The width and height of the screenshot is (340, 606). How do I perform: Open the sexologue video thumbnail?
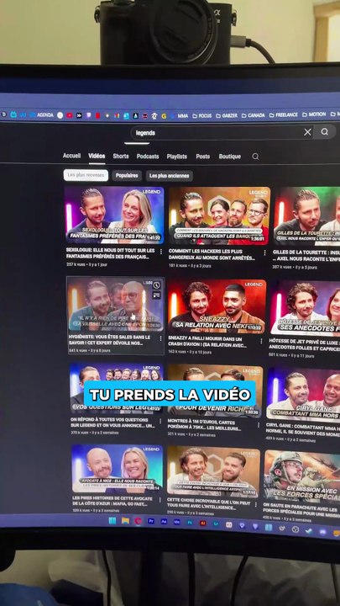tap(114, 215)
